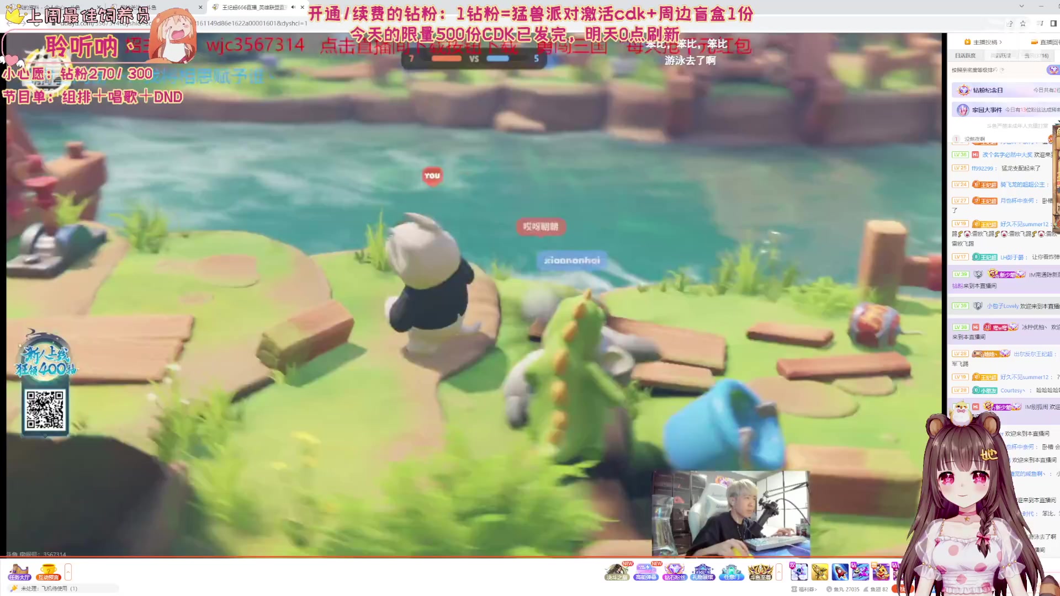This screenshot has height=596, width=1060.
Task: Open the 斗鱼至尊 crown icon
Action: pyautogui.click(x=760, y=572)
